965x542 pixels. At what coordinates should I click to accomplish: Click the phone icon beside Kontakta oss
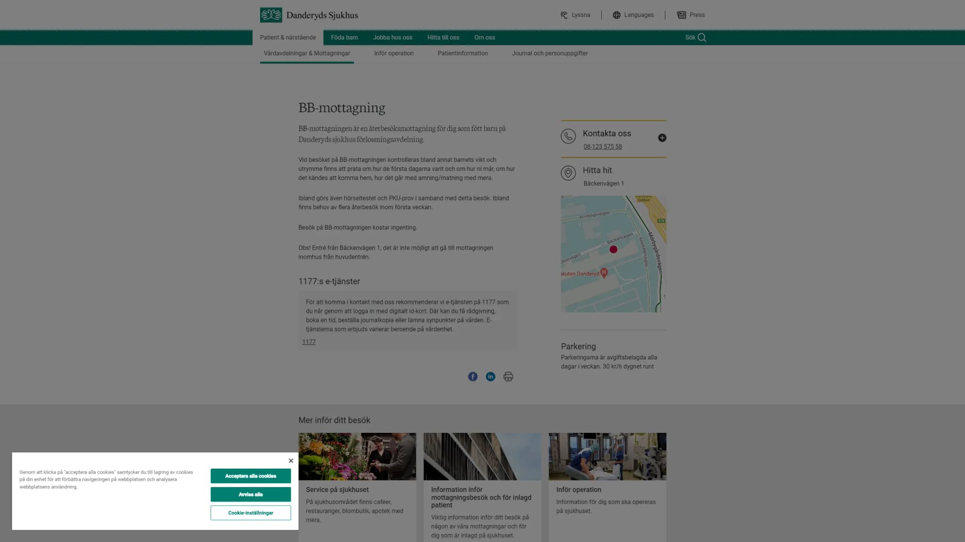coord(568,136)
